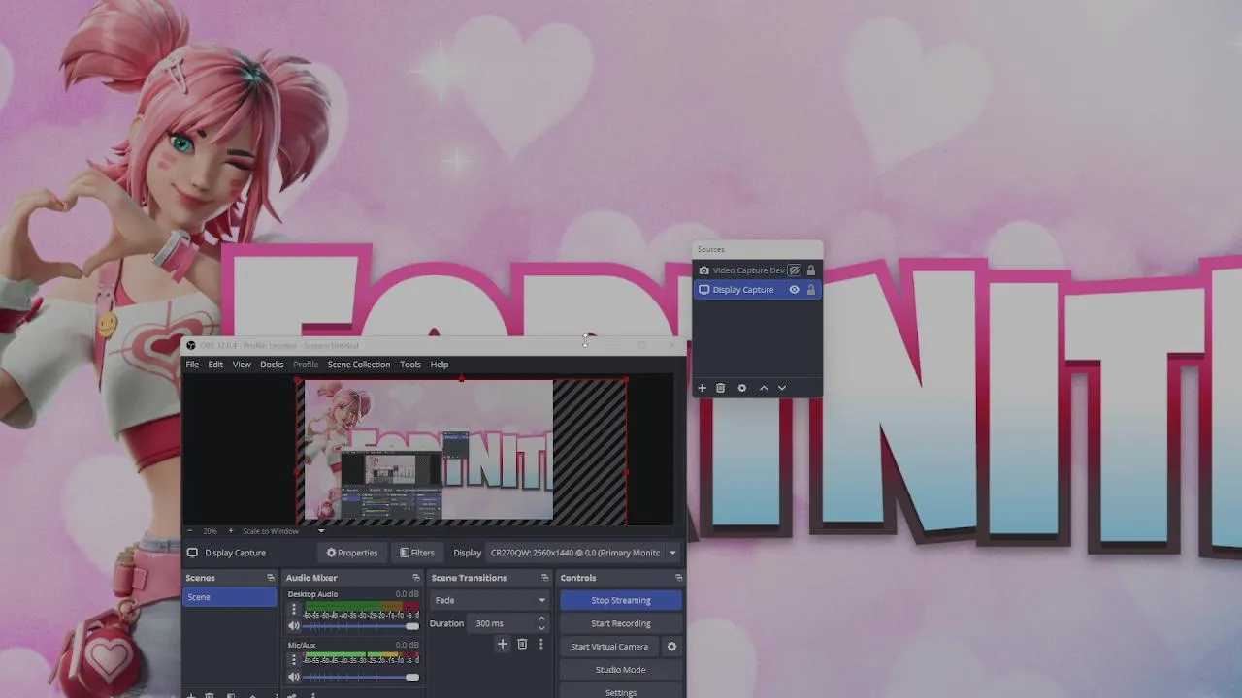Select Video Capture Device source row
The width and height of the screenshot is (1242, 698).
pos(757,270)
